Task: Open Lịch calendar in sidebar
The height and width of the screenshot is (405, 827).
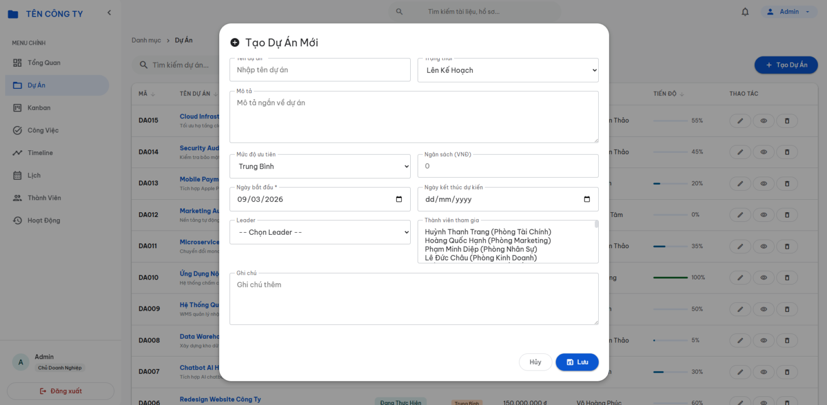Action: tap(57, 176)
